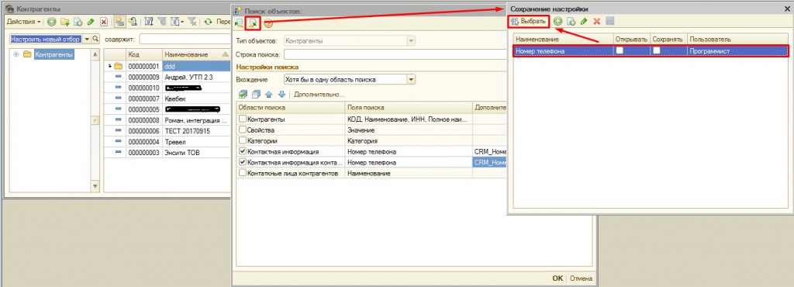Click the move-to-group icon in Контрагенты toolbar

133,22
